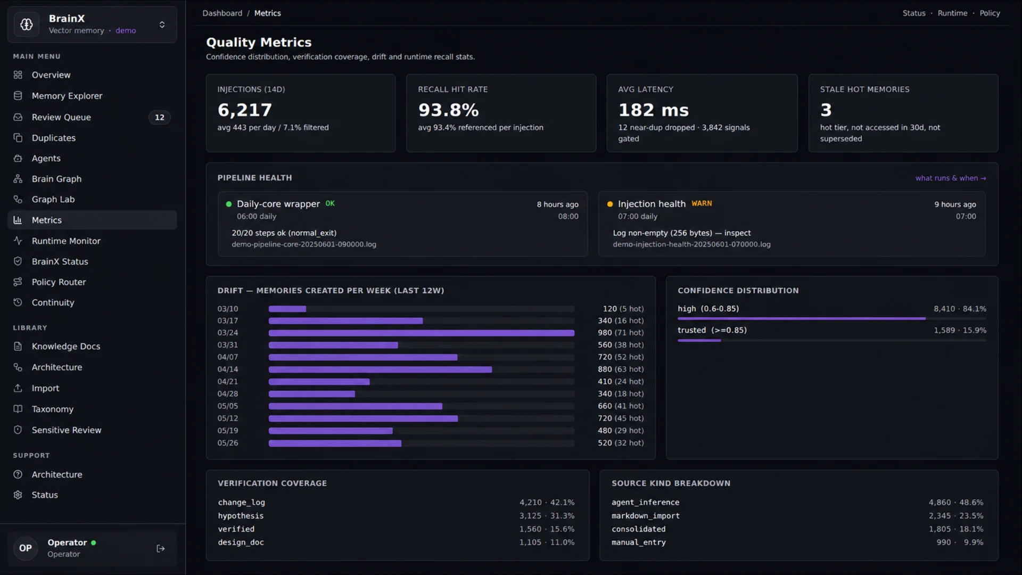Click the Metrics bar chart icon
The width and height of the screenshot is (1022, 575).
[18, 220]
